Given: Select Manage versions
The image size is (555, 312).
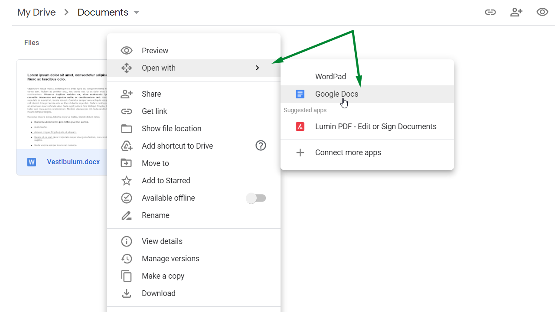Looking at the screenshot, I should 194,259.
